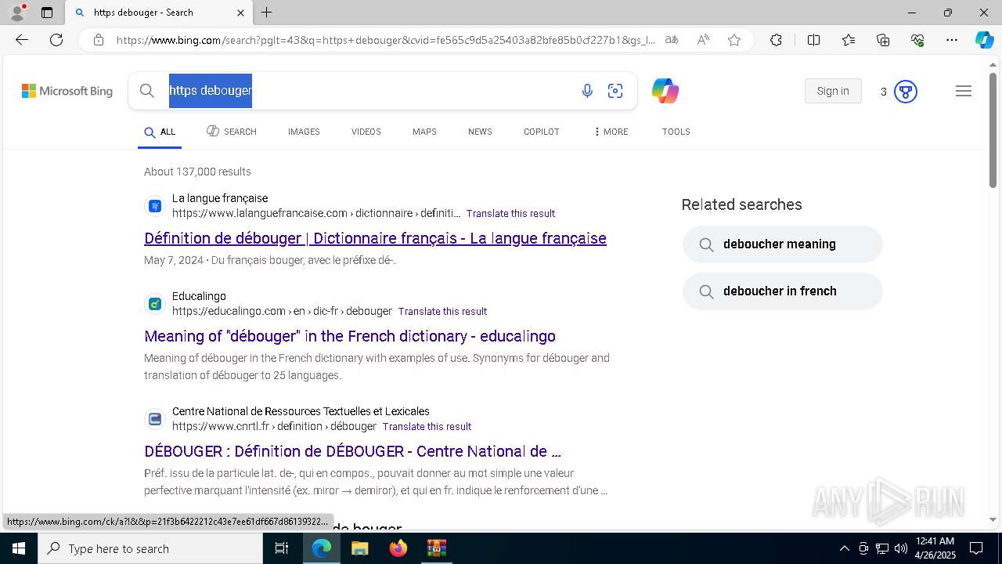Open Edge Settings and more ellipsis
This screenshot has height=564, width=1002.
coord(952,40)
